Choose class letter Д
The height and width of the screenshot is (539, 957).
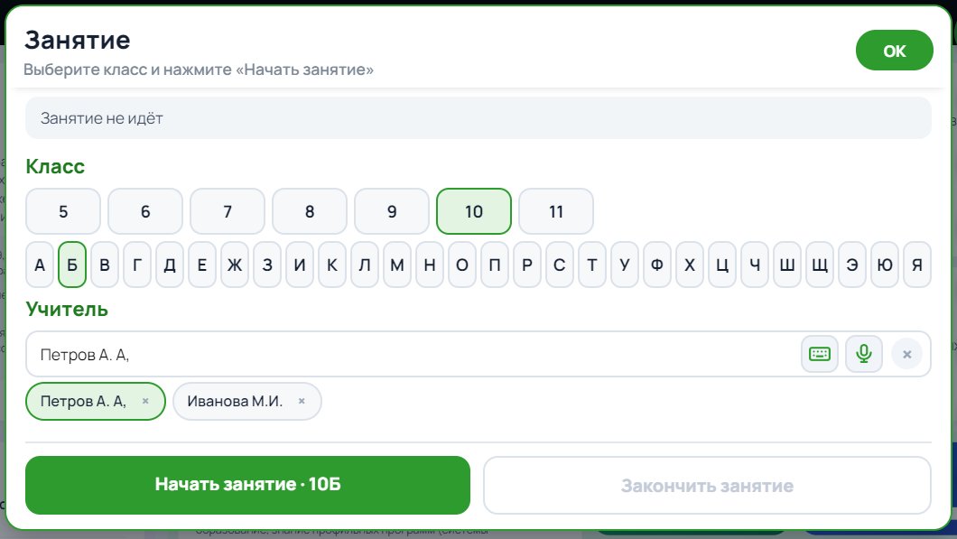pyautogui.click(x=170, y=265)
